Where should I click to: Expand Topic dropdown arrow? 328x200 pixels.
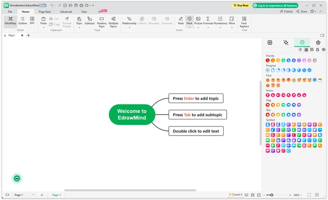[x=79, y=27]
